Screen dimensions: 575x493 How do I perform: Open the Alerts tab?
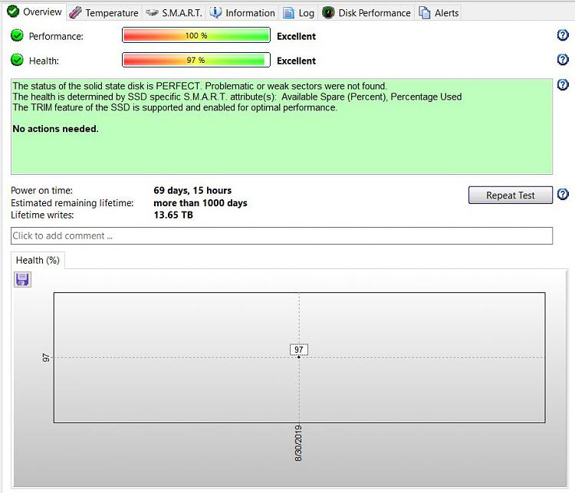click(x=439, y=12)
